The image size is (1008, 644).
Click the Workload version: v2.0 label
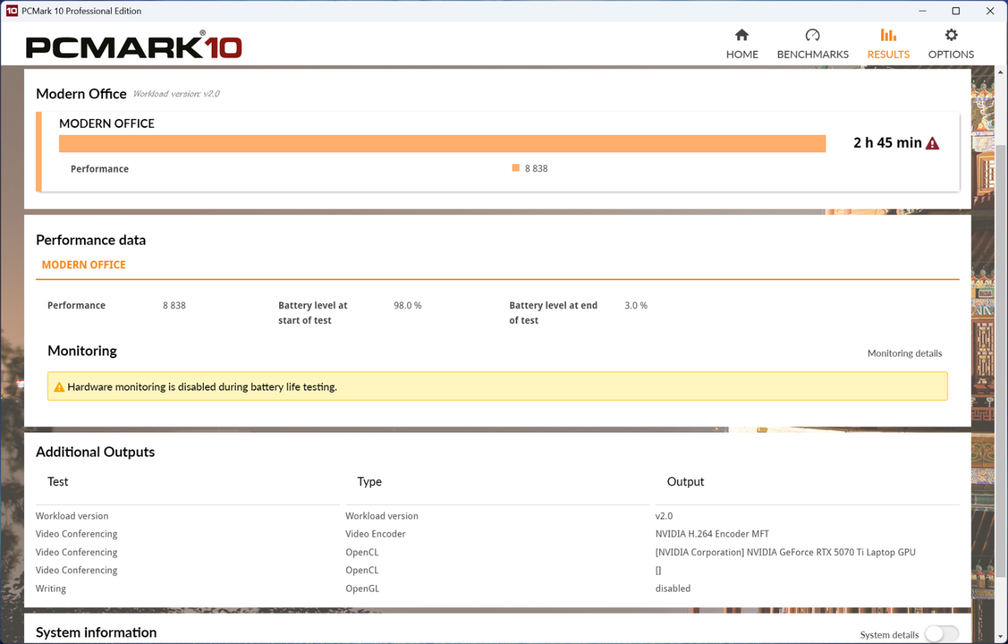(x=176, y=94)
